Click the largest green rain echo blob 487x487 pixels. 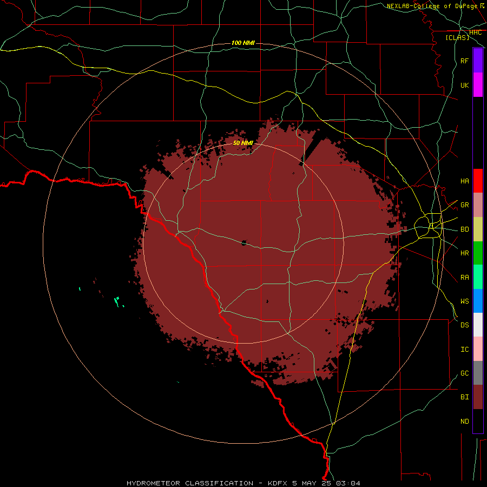click(117, 301)
